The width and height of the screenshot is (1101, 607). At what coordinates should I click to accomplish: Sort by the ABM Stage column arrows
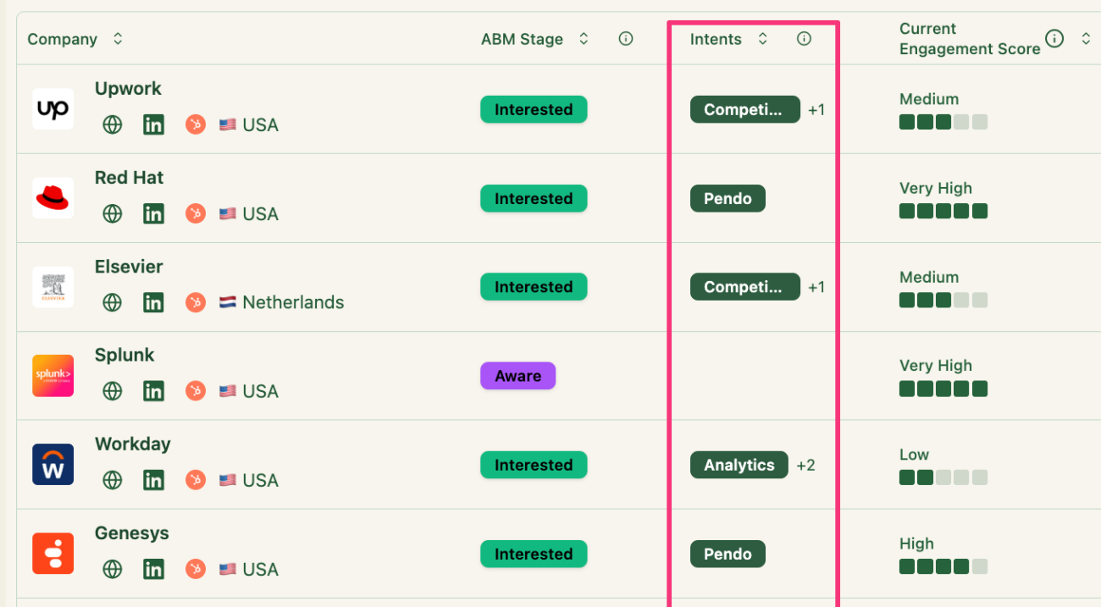pyautogui.click(x=584, y=39)
